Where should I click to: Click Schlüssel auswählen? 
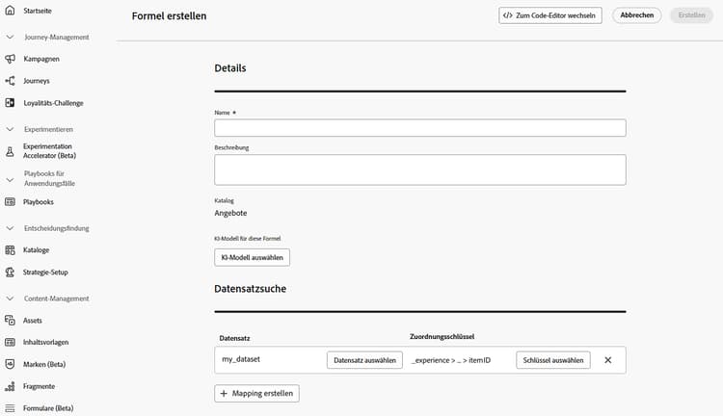(553, 360)
